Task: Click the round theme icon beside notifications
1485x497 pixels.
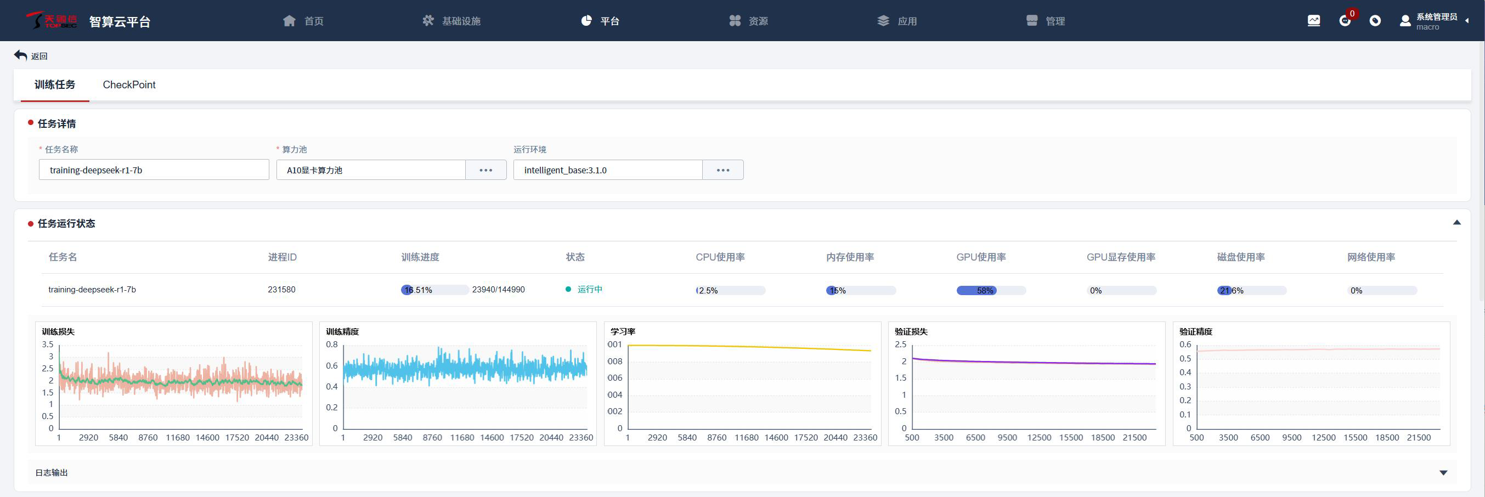Action: (1375, 21)
